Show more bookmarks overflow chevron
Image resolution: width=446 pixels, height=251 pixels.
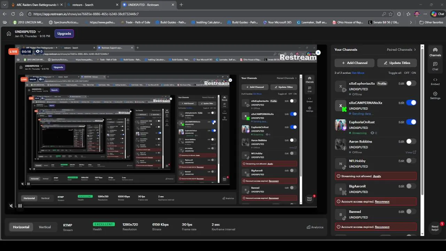pos(411,22)
